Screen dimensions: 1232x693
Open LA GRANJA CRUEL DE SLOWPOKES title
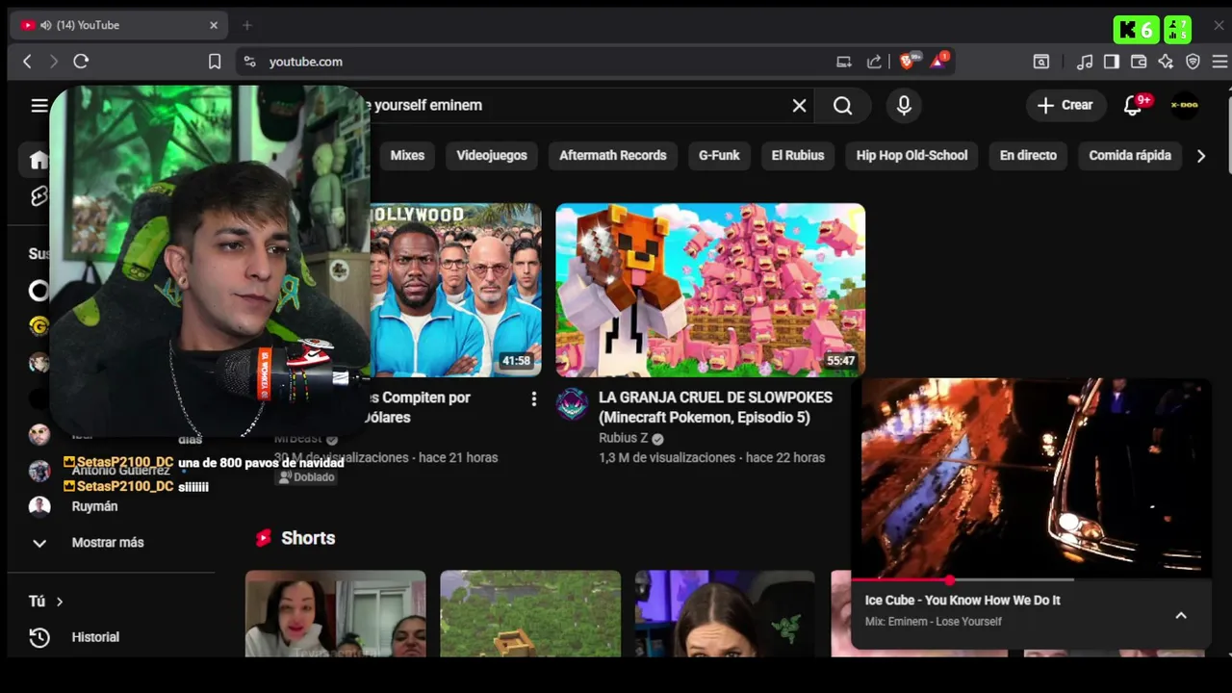(715, 407)
